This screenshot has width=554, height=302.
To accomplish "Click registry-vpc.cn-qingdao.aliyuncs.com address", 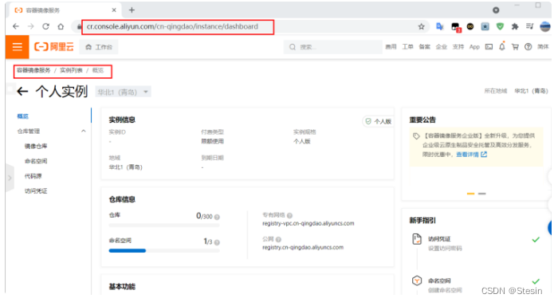I will coord(308,223).
